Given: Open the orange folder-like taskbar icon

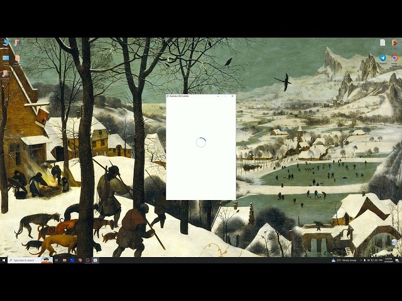Looking at the screenshot, I should (x=65, y=260).
